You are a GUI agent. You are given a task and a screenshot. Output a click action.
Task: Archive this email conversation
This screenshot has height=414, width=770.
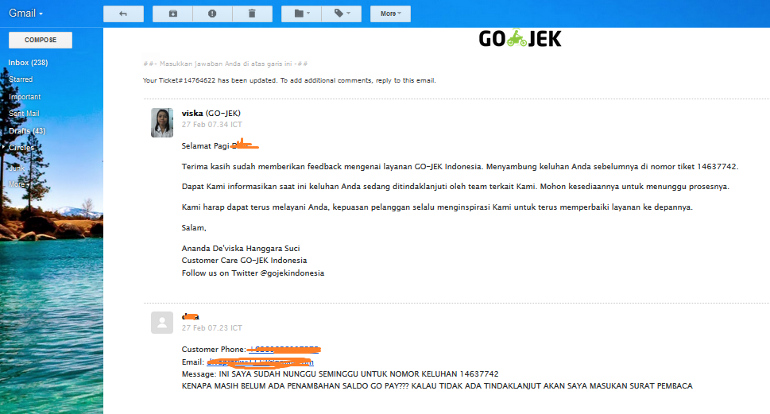point(173,14)
